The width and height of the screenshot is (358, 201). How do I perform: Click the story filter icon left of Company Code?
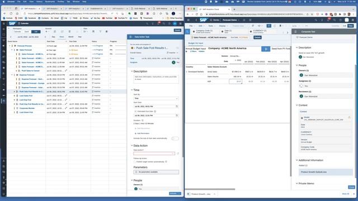[x=188, y=31]
